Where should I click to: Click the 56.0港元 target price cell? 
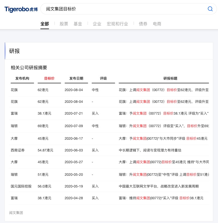point(44,186)
